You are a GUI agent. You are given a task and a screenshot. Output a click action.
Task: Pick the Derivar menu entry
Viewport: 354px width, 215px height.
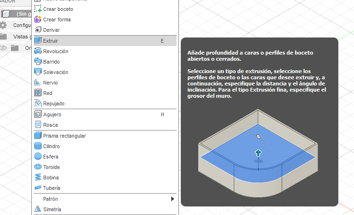105,30
